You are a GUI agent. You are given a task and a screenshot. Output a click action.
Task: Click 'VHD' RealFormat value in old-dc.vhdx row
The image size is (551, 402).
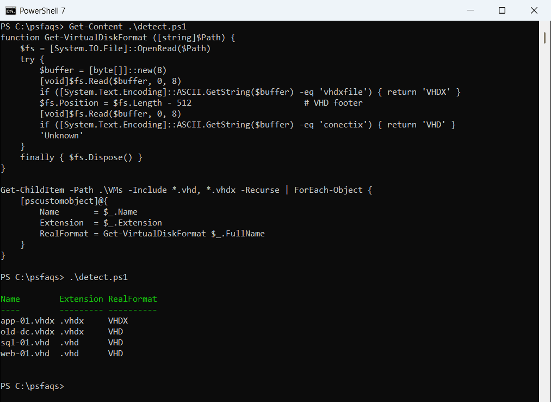(116, 332)
